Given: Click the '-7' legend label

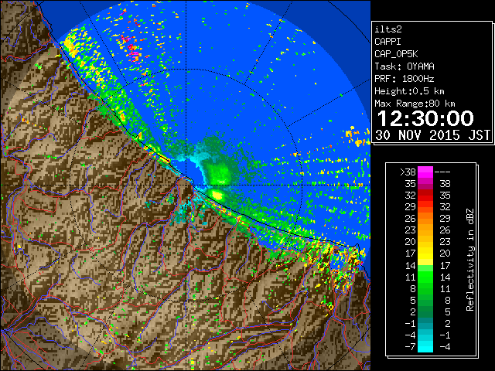Looking at the screenshot, I should 410,347.
